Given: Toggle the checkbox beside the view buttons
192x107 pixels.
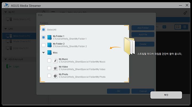Looking at the screenshot, I should pyautogui.click(x=164, y=27).
